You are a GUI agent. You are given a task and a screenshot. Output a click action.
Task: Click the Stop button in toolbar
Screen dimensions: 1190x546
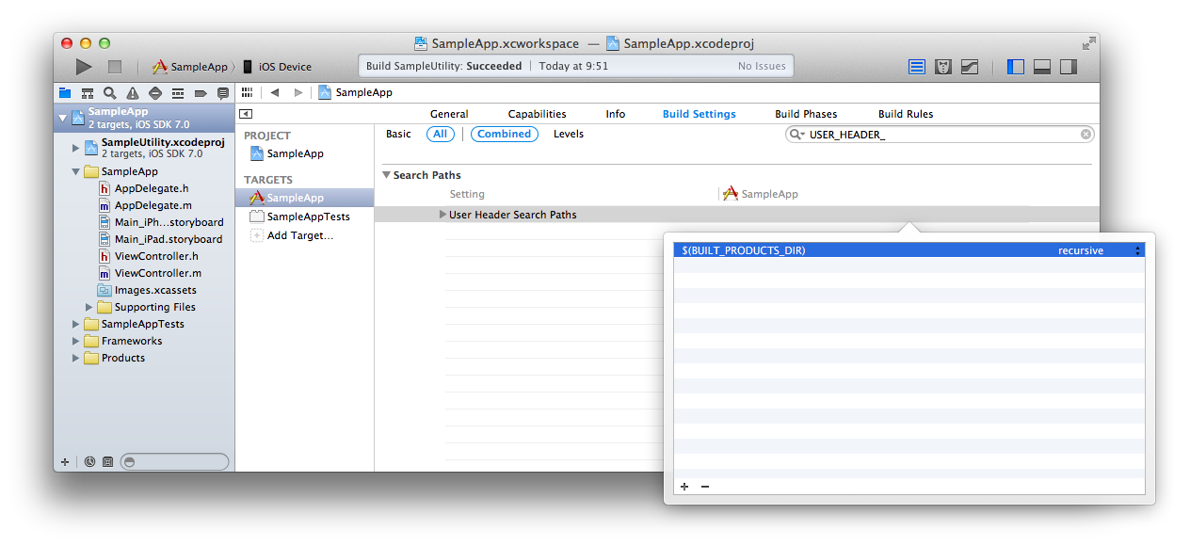pos(115,67)
